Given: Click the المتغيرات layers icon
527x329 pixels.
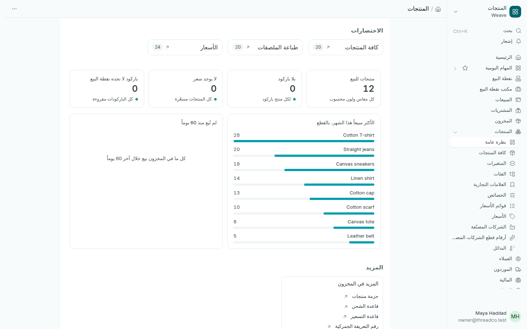Looking at the screenshot, I should [x=512, y=163].
